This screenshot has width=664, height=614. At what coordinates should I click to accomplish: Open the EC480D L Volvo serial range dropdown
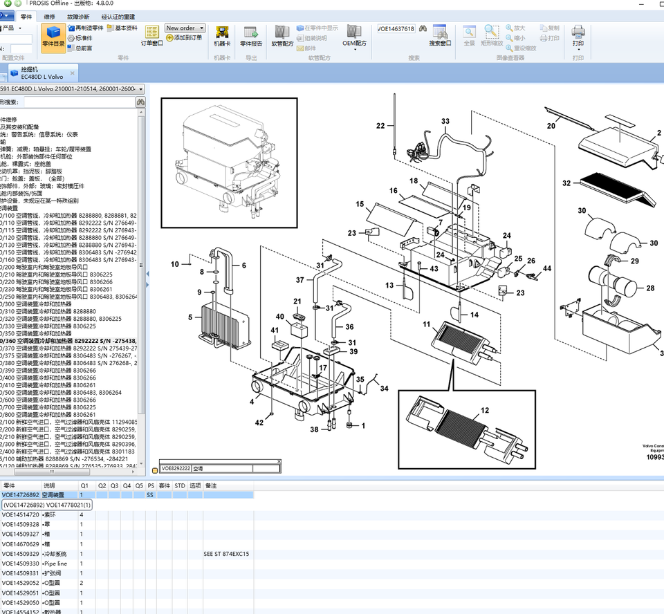(x=72, y=89)
